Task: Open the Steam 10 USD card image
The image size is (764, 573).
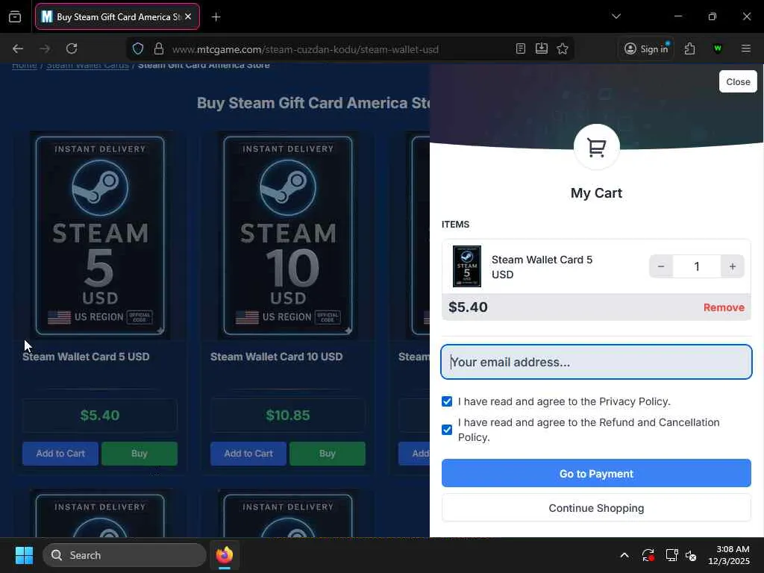Action: click(x=288, y=235)
